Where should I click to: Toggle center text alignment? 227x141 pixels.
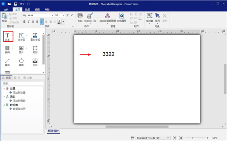coord(46,22)
